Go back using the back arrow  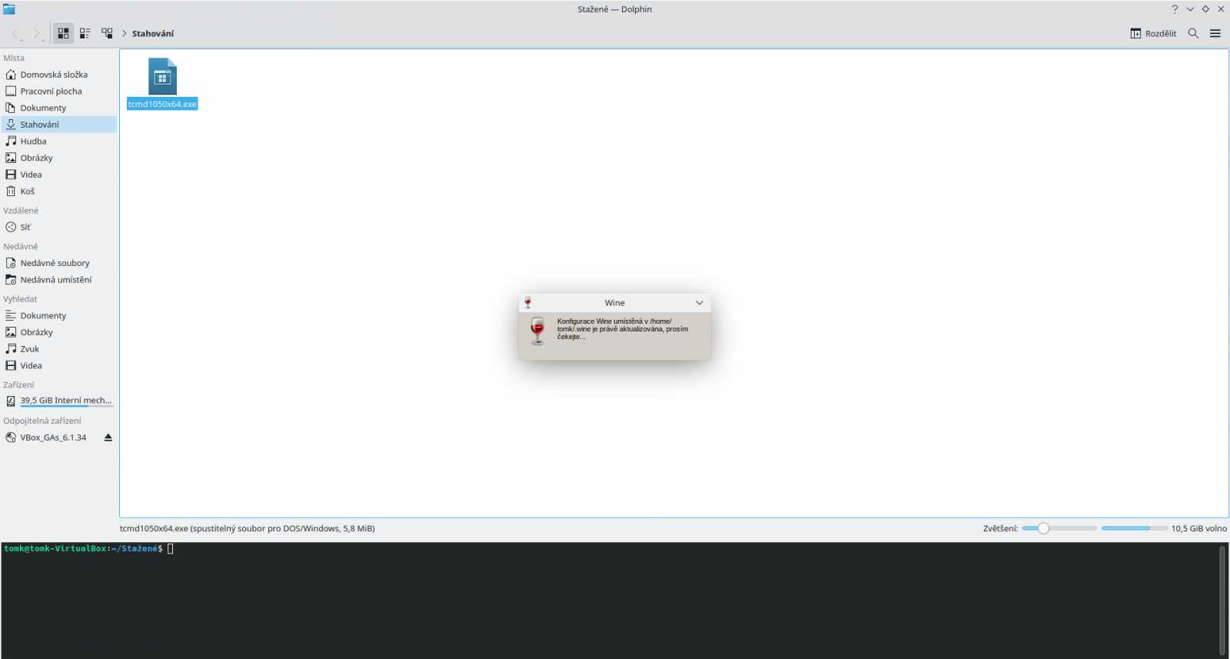pyautogui.click(x=15, y=33)
